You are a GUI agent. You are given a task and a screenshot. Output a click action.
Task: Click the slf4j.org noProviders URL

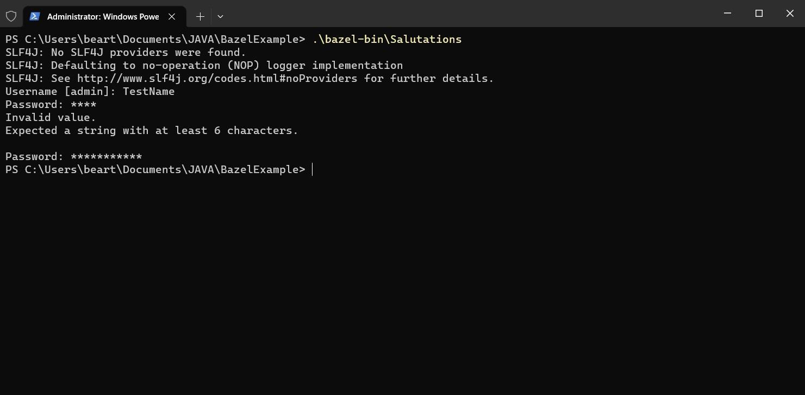coord(217,78)
